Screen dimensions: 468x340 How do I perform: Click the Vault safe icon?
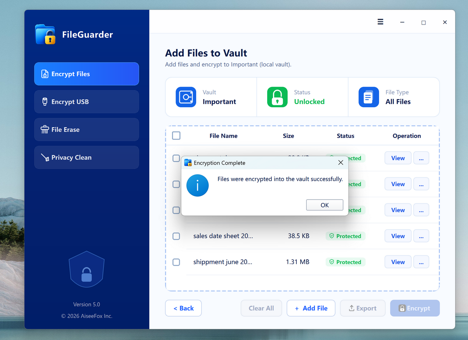coord(186,97)
